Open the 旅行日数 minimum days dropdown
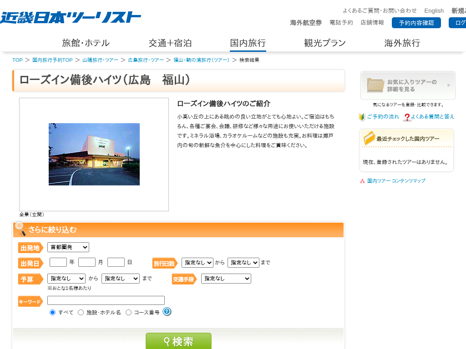The width and height of the screenshot is (466, 349). coord(198,263)
